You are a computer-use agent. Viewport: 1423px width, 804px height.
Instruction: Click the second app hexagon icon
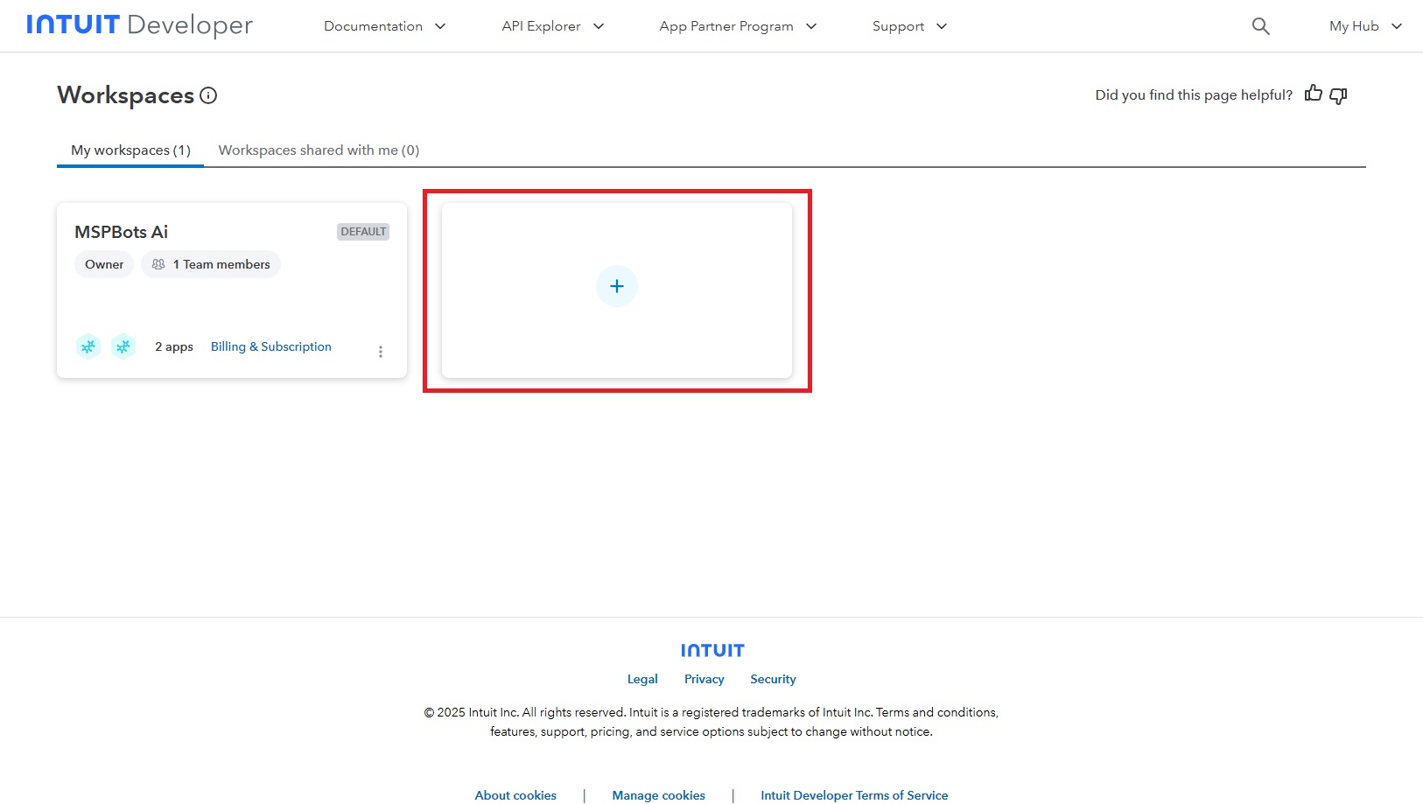tap(123, 346)
